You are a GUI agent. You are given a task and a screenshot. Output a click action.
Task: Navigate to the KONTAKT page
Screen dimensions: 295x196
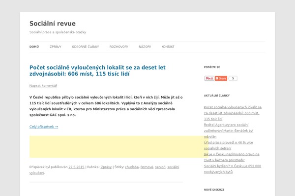click(168, 47)
